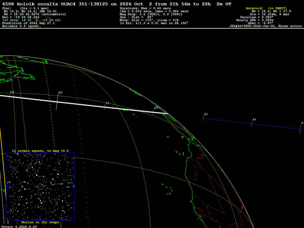
Task: Click the star chart thumbnail inset
Action: click(40, 186)
